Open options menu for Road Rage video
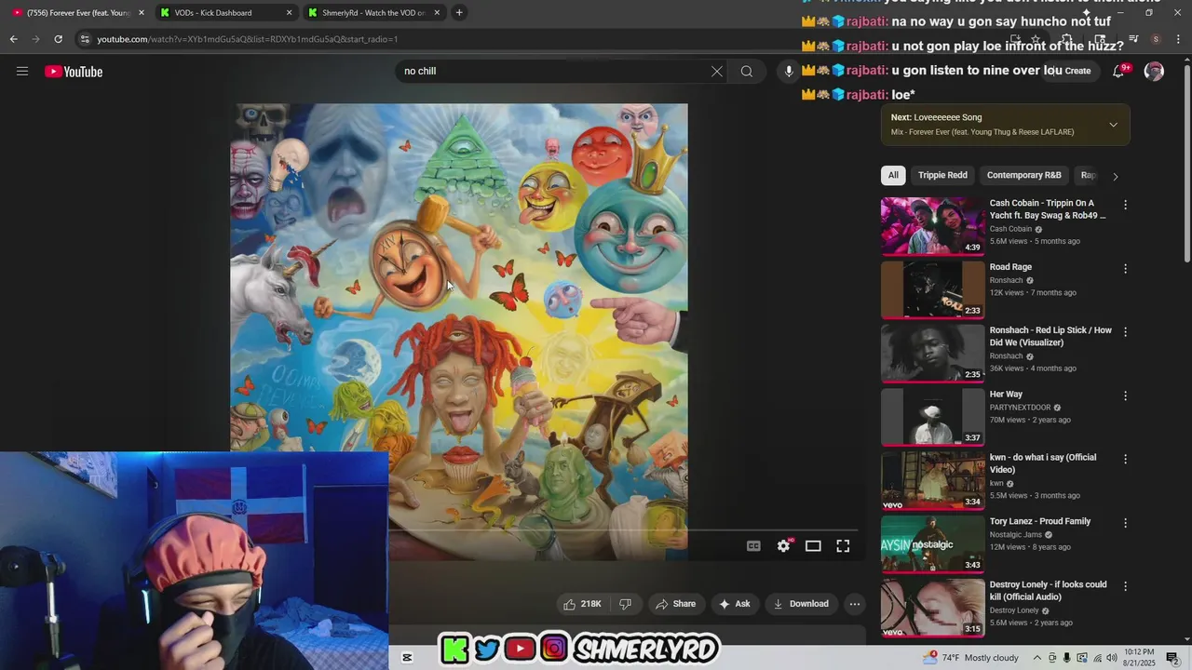This screenshot has width=1192, height=670. pos(1125,269)
